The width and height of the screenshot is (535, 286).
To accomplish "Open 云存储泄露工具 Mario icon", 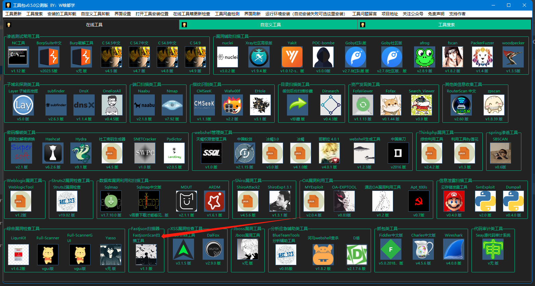I will point(454,201).
